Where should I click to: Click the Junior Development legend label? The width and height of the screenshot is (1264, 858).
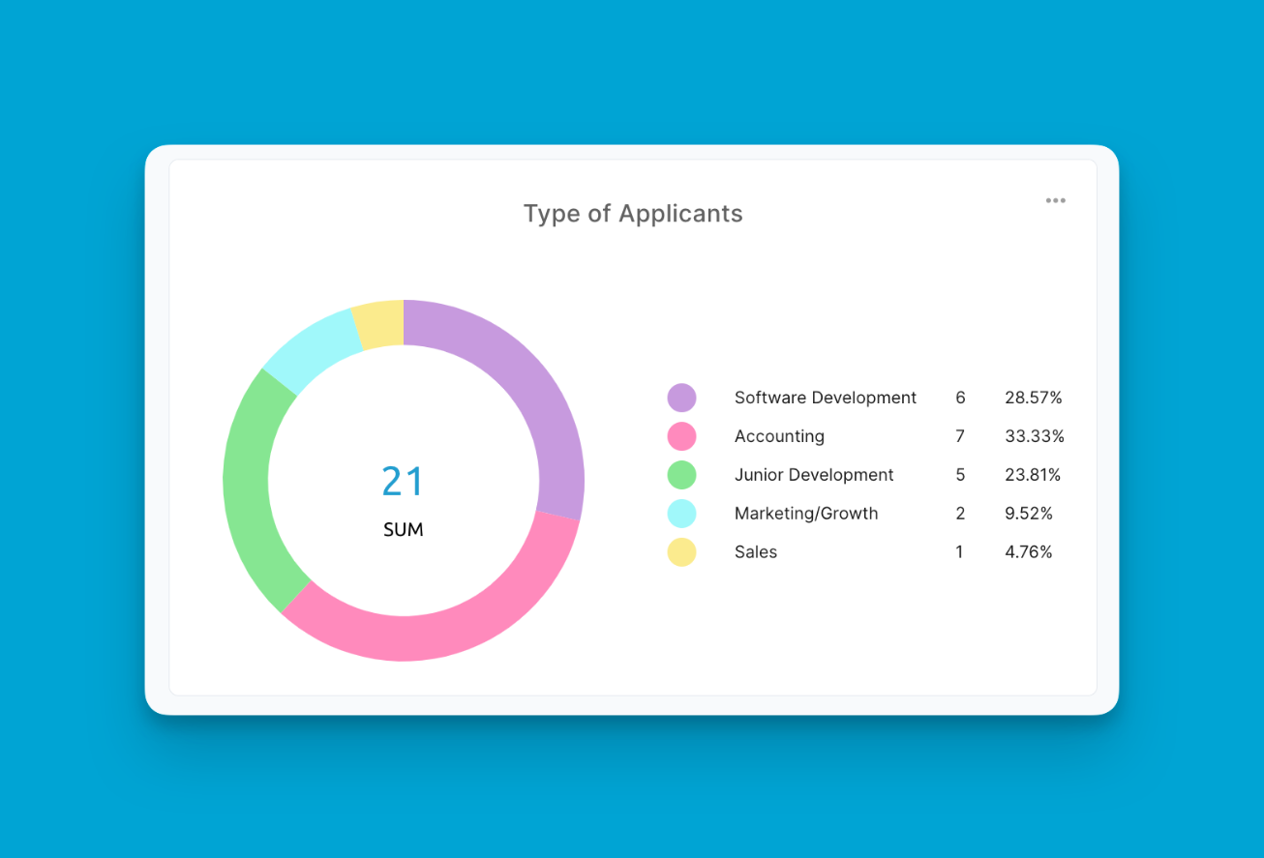click(814, 475)
